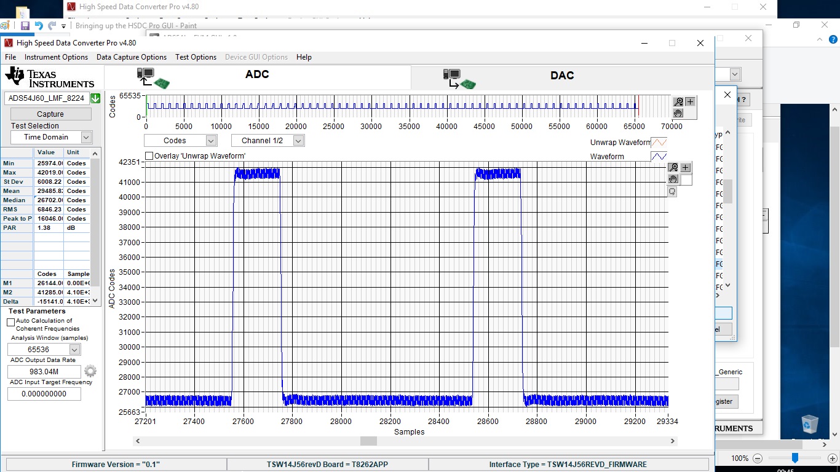Click the rotate icon below the main plot pan tool

pos(672,192)
